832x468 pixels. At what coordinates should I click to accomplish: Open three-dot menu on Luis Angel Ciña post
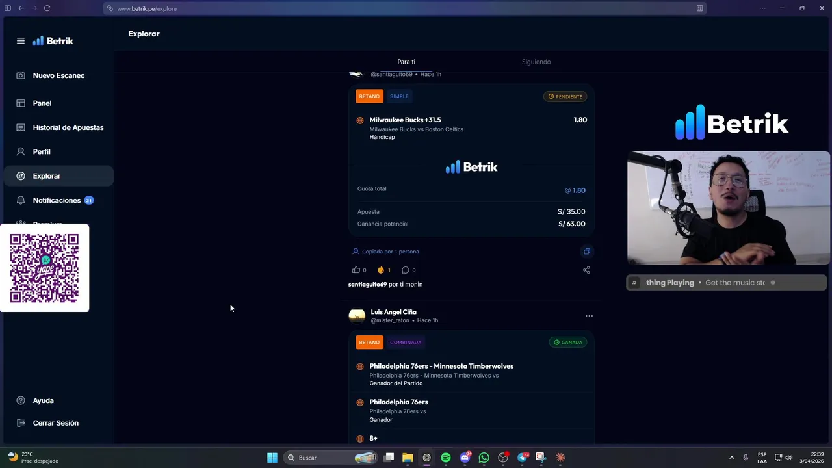(x=589, y=316)
